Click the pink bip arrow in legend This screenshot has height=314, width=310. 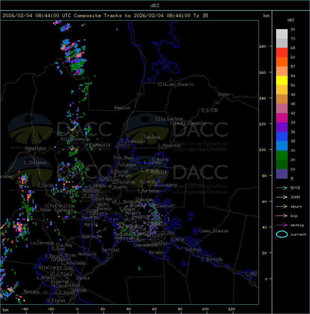[x=282, y=216]
